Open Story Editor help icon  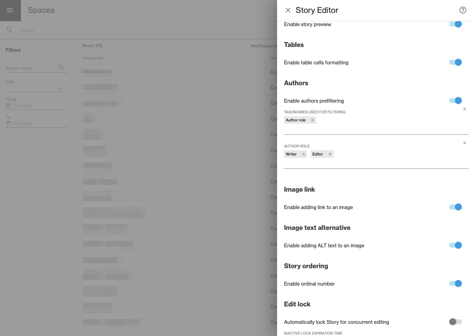(x=462, y=10)
